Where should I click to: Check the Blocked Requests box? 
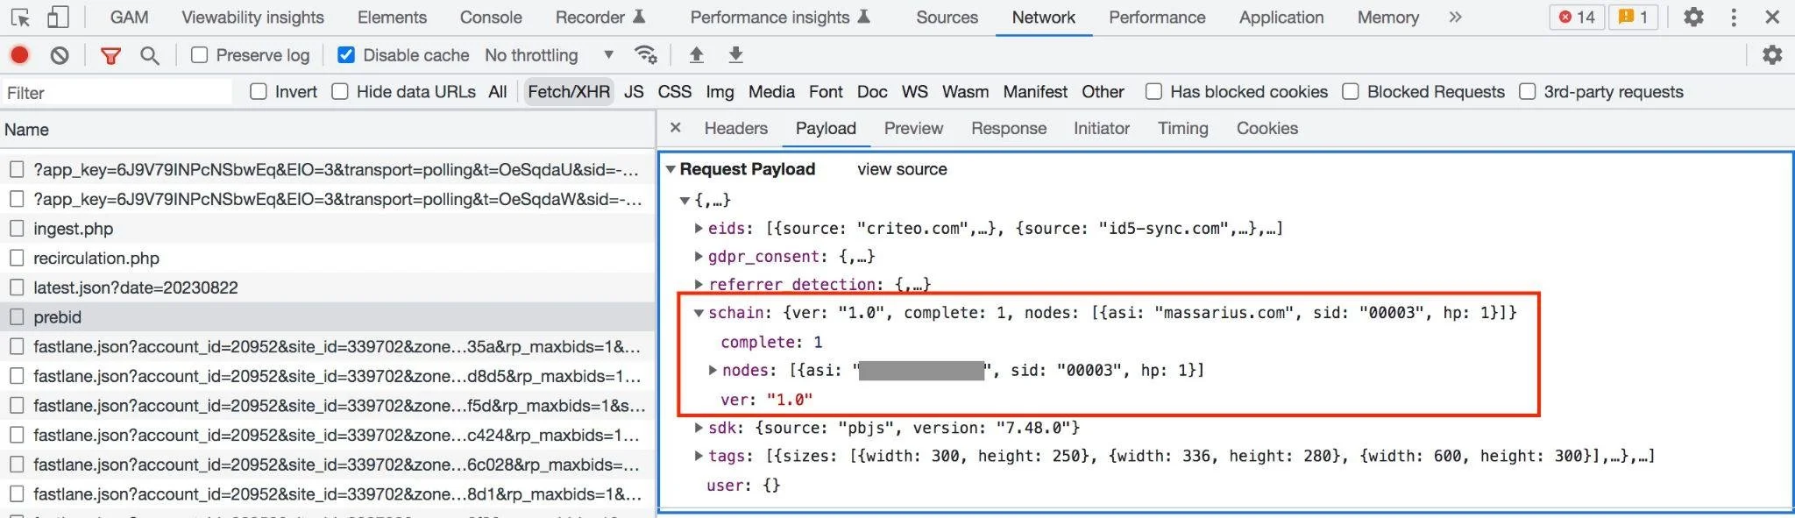(x=1351, y=91)
